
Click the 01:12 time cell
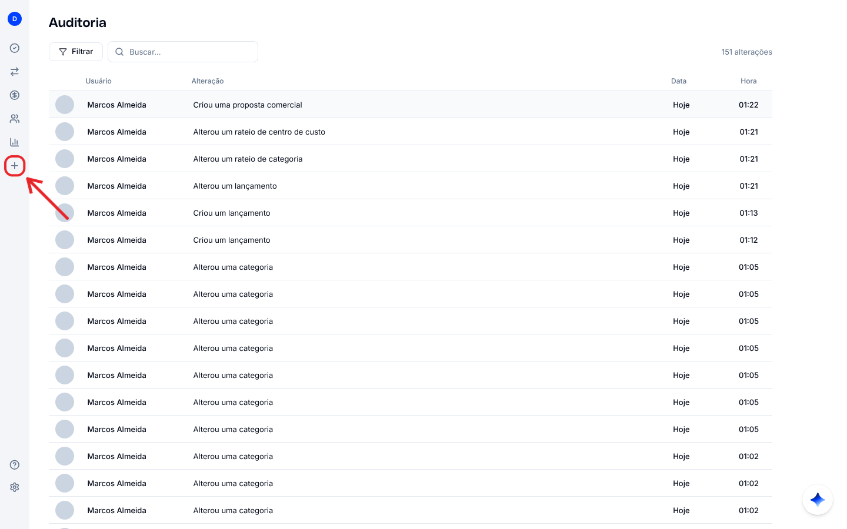point(749,240)
